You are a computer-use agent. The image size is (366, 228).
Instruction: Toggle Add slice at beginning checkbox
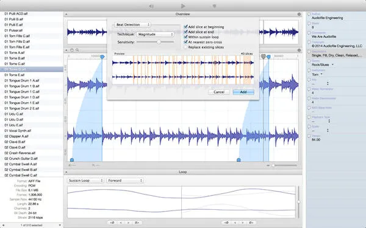point(186,27)
